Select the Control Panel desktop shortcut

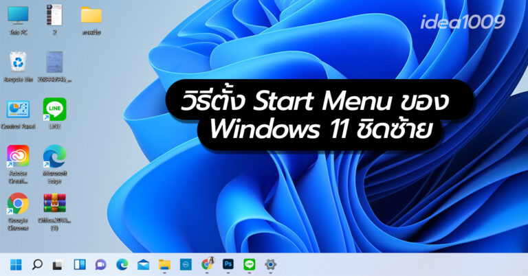17,110
